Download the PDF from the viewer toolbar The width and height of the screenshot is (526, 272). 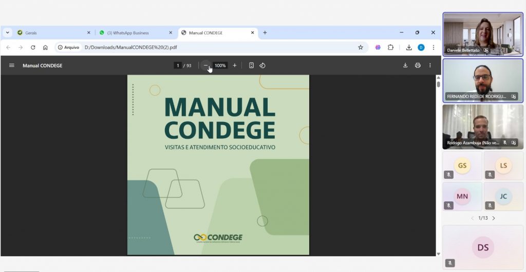click(405, 66)
